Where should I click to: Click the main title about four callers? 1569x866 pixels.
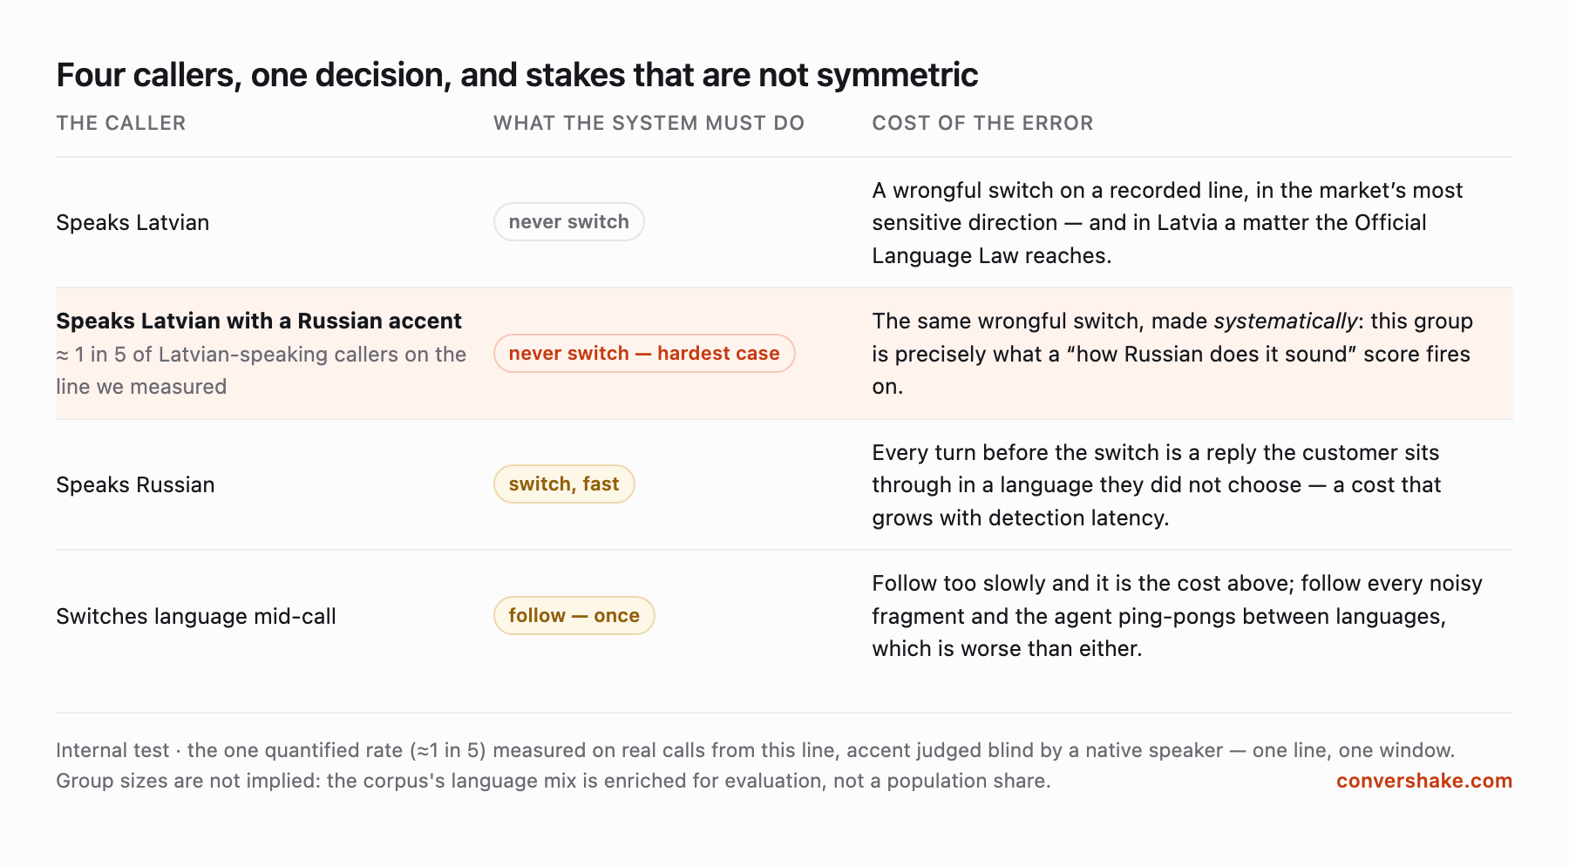[517, 75]
